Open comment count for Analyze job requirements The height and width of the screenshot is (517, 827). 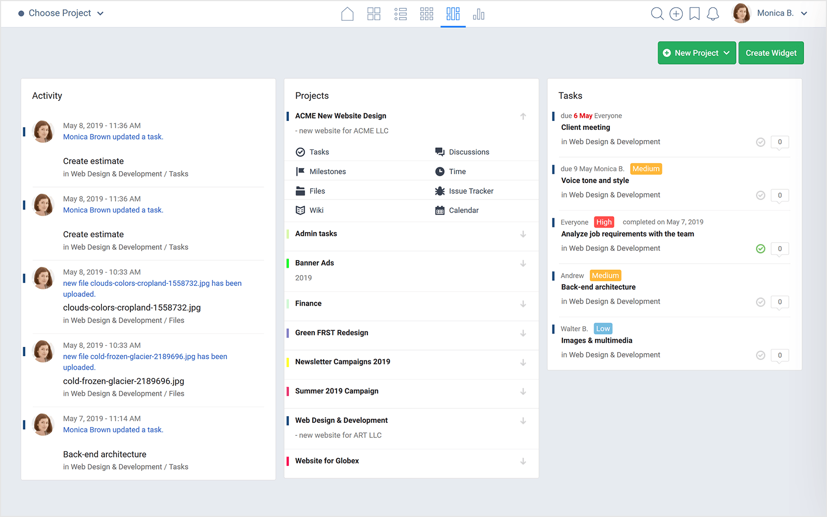click(x=779, y=249)
